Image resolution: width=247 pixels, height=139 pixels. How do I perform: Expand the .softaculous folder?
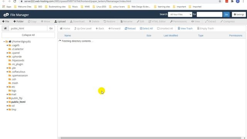point(7,72)
